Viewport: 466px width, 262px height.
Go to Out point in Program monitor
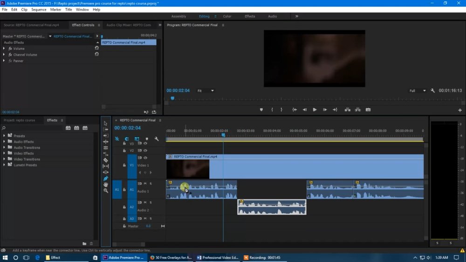point(335,110)
